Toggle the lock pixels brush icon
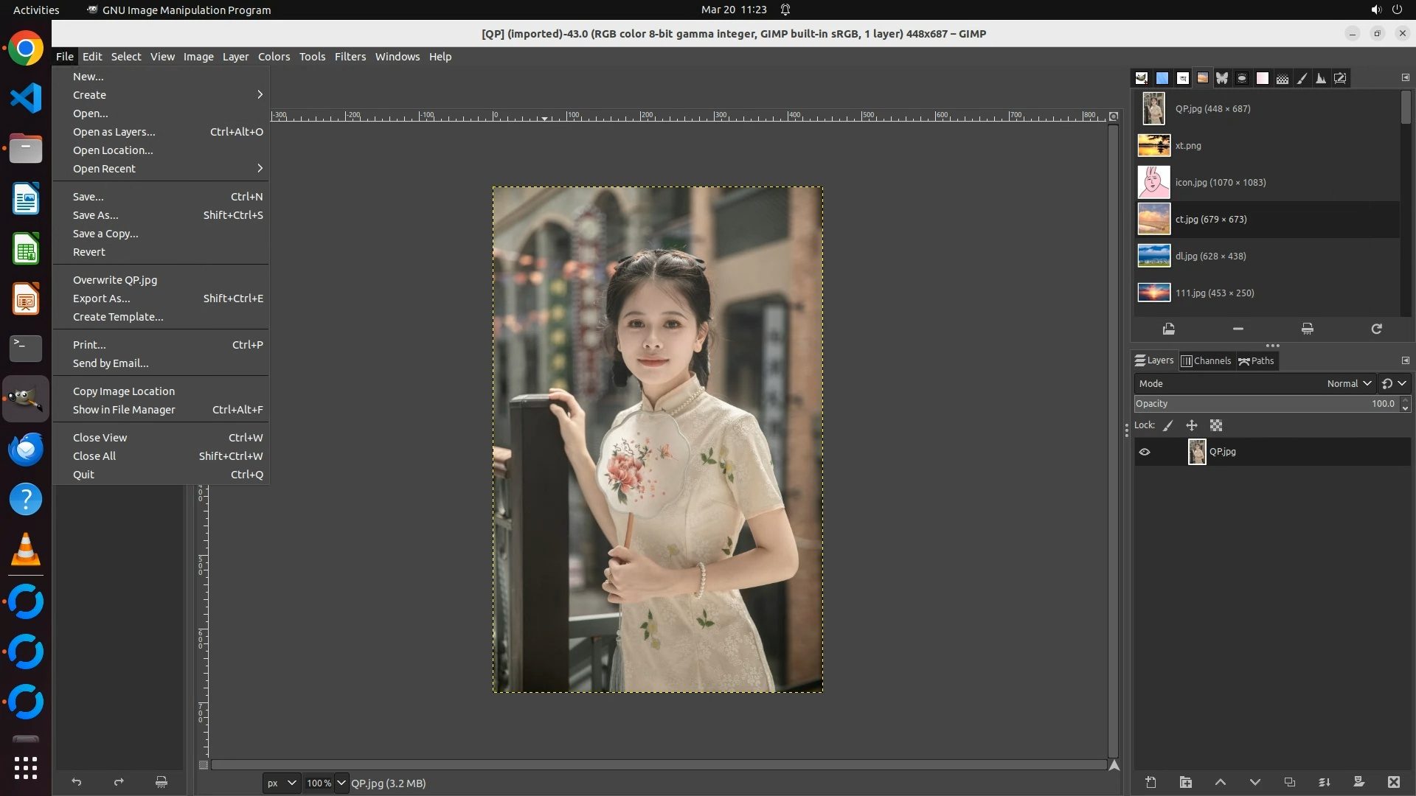1416x796 pixels. point(1168,425)
